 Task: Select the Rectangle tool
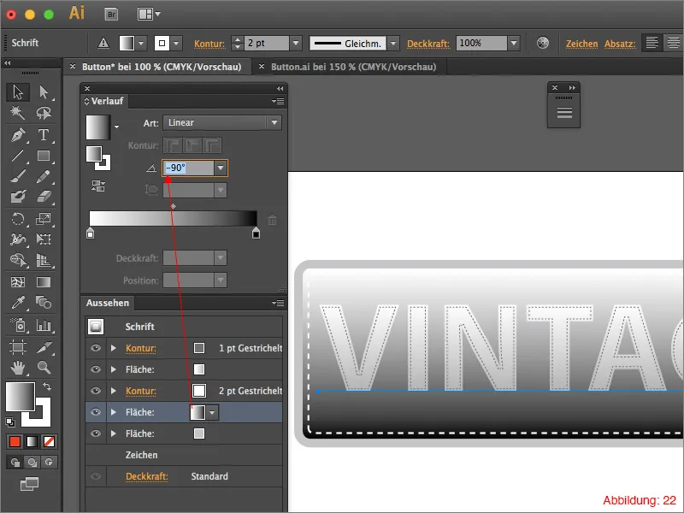coord(44,156)
